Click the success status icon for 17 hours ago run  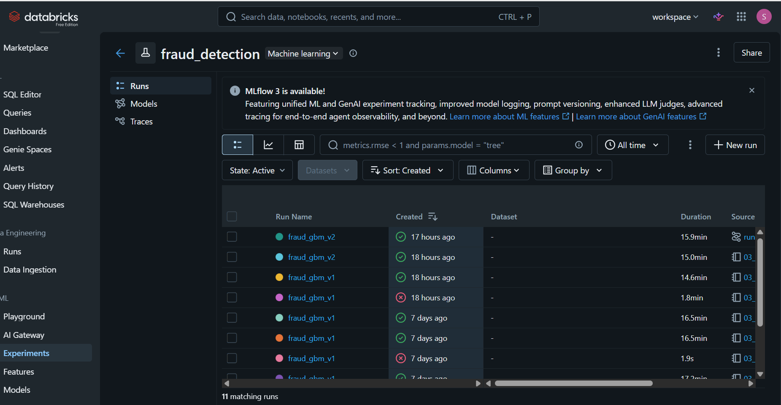[401, 237]
